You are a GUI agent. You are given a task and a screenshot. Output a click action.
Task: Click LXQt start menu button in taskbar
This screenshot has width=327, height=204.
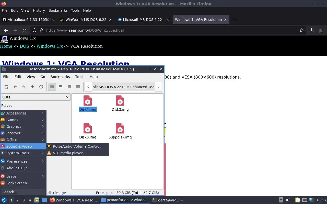coord(4,200)
